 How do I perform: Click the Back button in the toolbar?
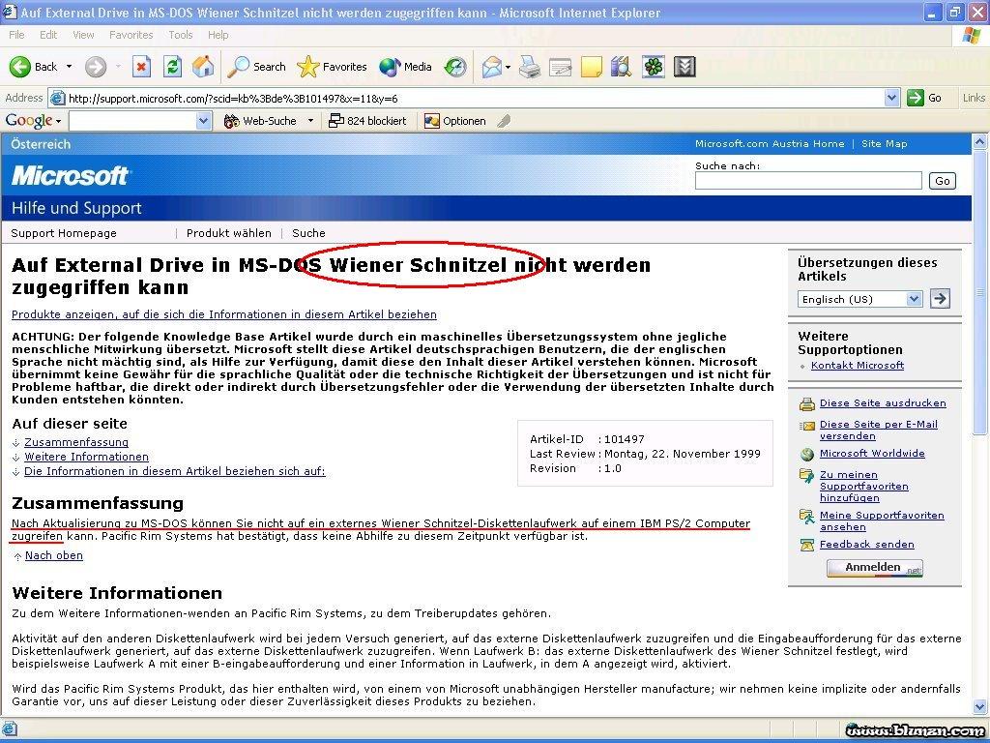(x=32, y=67)
